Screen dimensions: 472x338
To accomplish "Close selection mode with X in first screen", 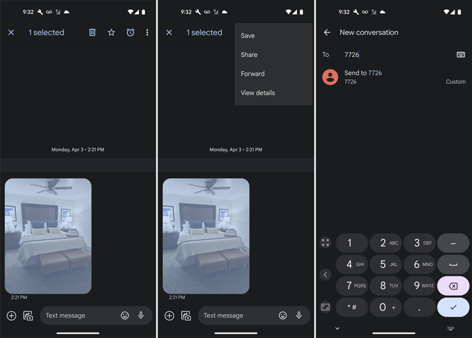I will click(11, 32).
